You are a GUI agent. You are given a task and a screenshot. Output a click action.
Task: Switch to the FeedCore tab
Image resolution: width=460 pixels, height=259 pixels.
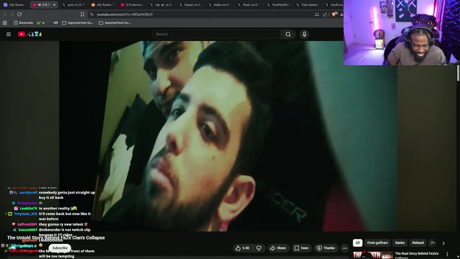[334, 5]
